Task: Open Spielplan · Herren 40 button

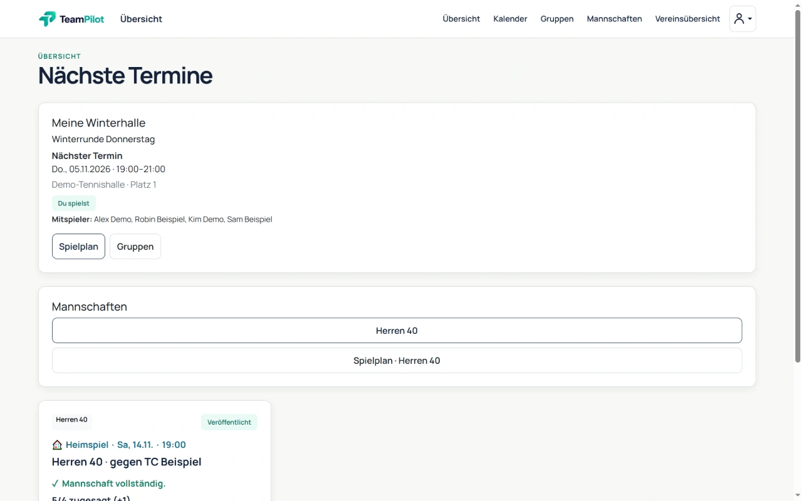Action: tap(397, 361)
